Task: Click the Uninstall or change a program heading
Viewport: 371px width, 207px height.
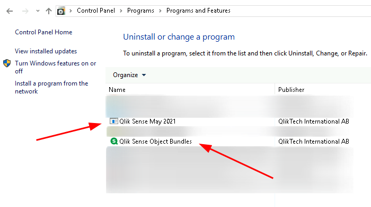Action: [x=179, y=37]
